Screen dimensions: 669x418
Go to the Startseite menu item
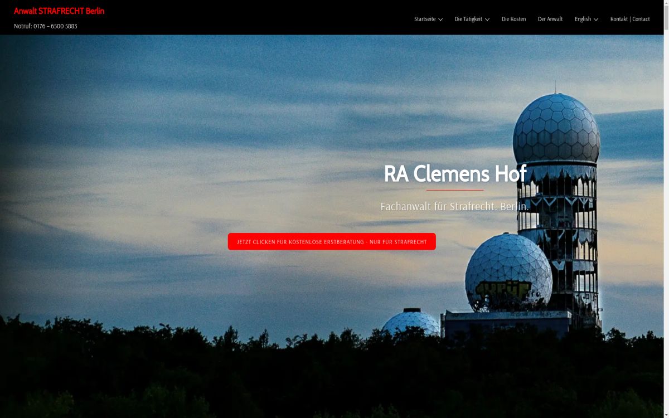(424, 19)
